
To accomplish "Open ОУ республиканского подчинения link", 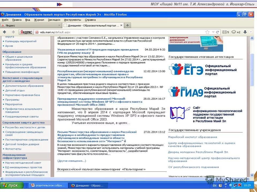I will tap(193, 167).
